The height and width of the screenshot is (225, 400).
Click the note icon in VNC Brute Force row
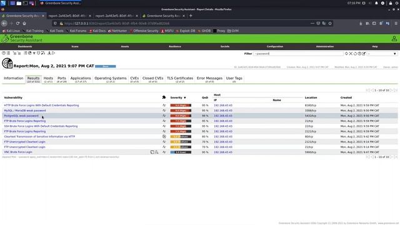coord(152,152)
